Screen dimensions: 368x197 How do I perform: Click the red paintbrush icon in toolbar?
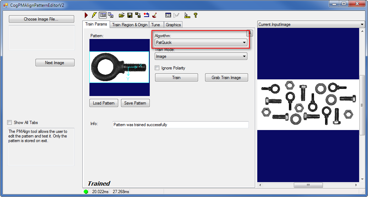(x=154, y=15)
